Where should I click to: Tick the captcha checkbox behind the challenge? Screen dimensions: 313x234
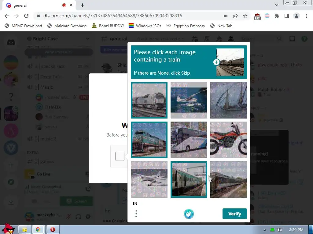120,156
